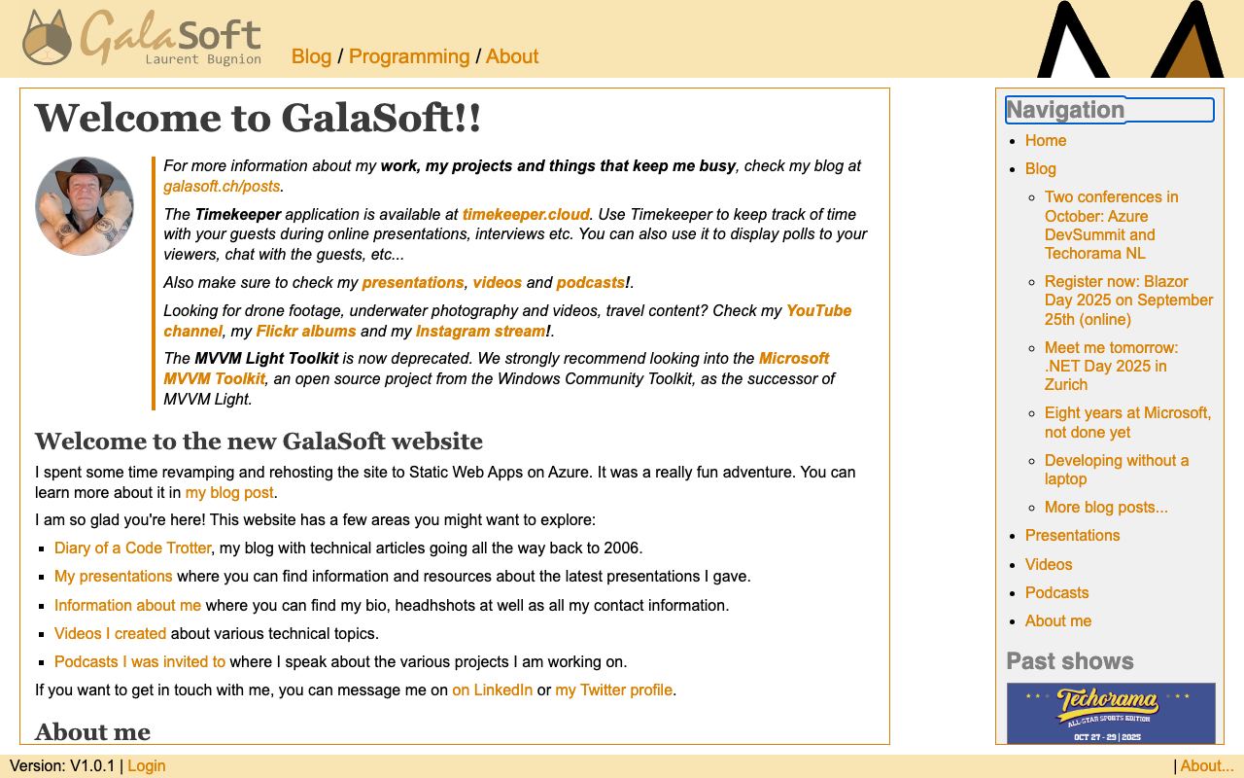Open the 'Information about me' link
Screen dimensions: 1244x778
(x=127, y=605)
